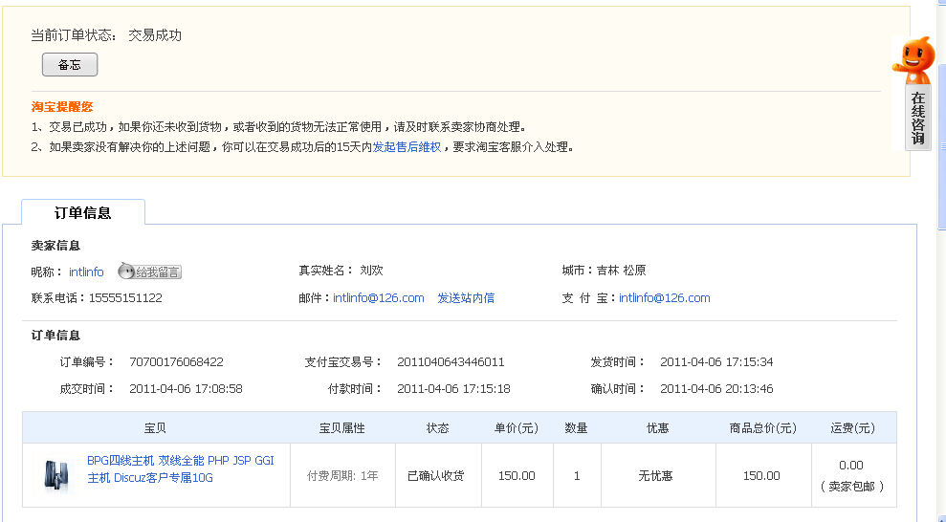Open the 发起售后维权 link

[x=407, y=147]
